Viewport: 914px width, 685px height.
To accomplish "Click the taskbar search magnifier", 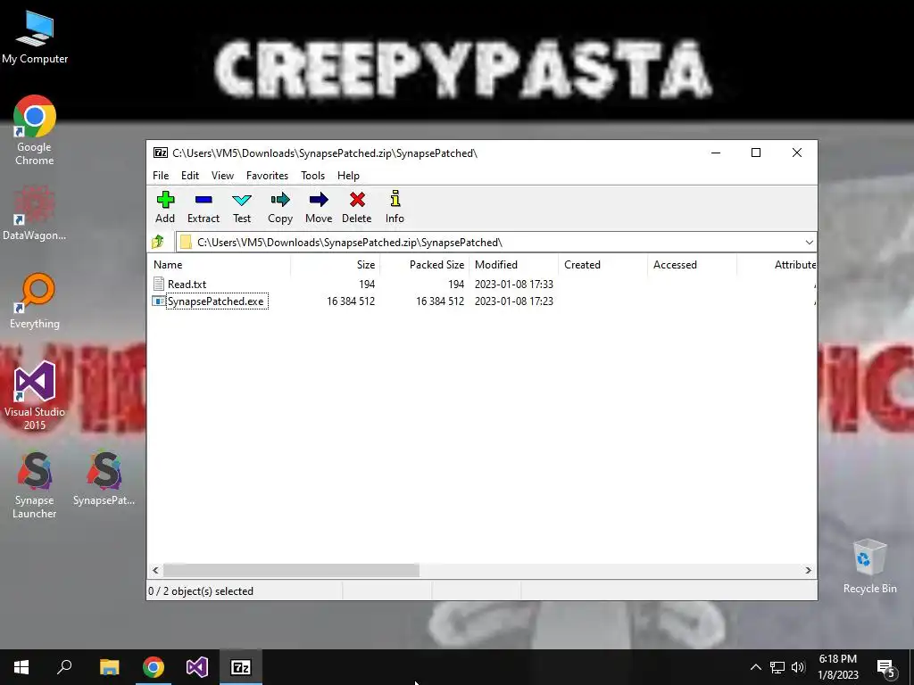I will pos(64,667).
